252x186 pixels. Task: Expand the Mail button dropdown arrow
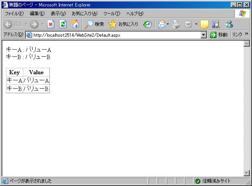(168, 24)
